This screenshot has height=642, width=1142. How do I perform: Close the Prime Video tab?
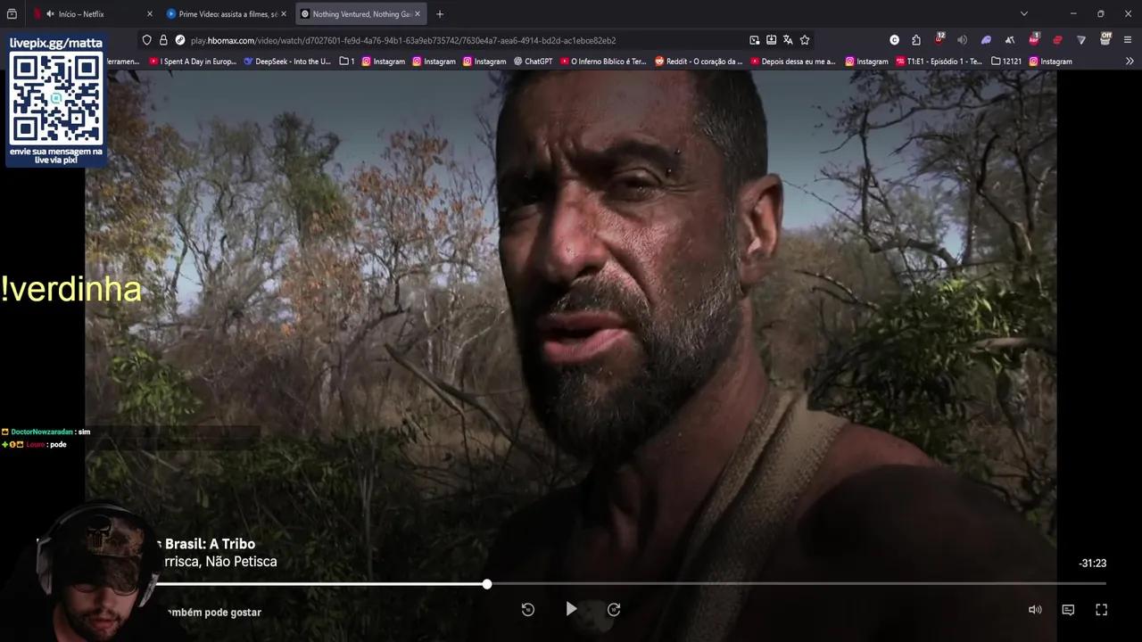[x=283, y=13]
